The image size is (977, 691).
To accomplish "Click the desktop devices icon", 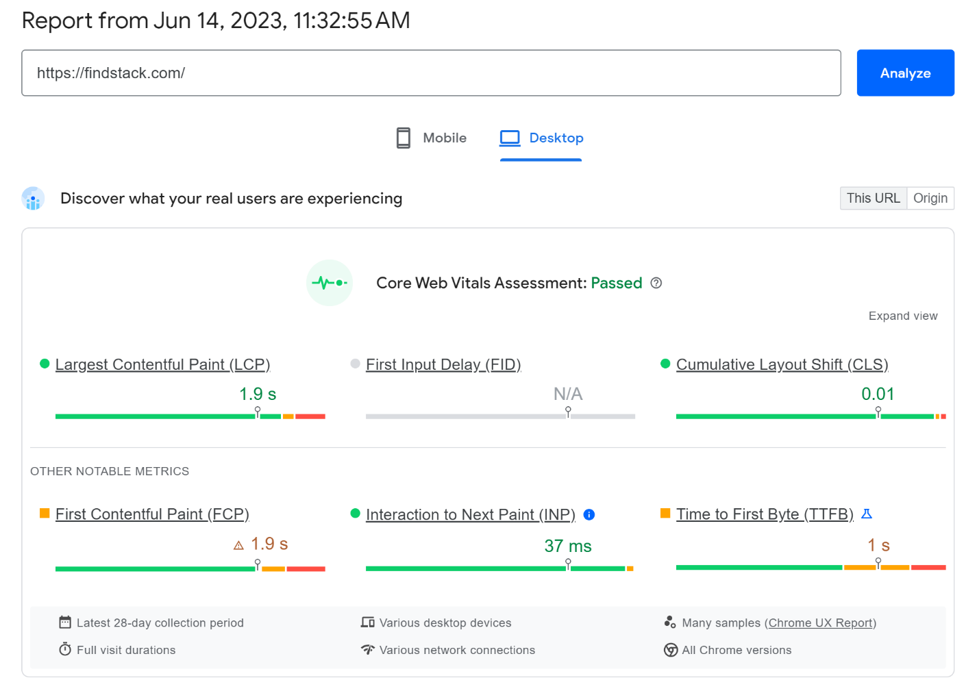I will pyautogui.click(x=368, y=623).
